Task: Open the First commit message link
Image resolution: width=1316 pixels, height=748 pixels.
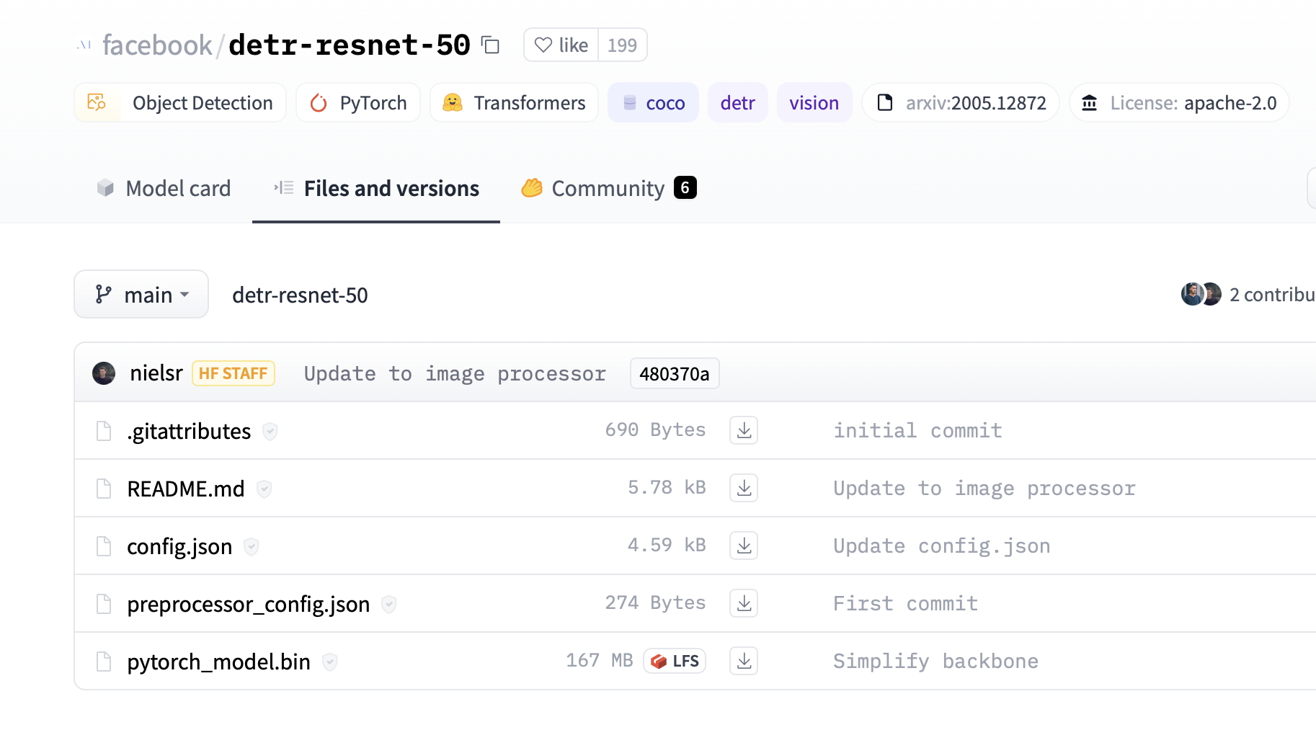Action: pyautogui.click(x=906, y=603)
